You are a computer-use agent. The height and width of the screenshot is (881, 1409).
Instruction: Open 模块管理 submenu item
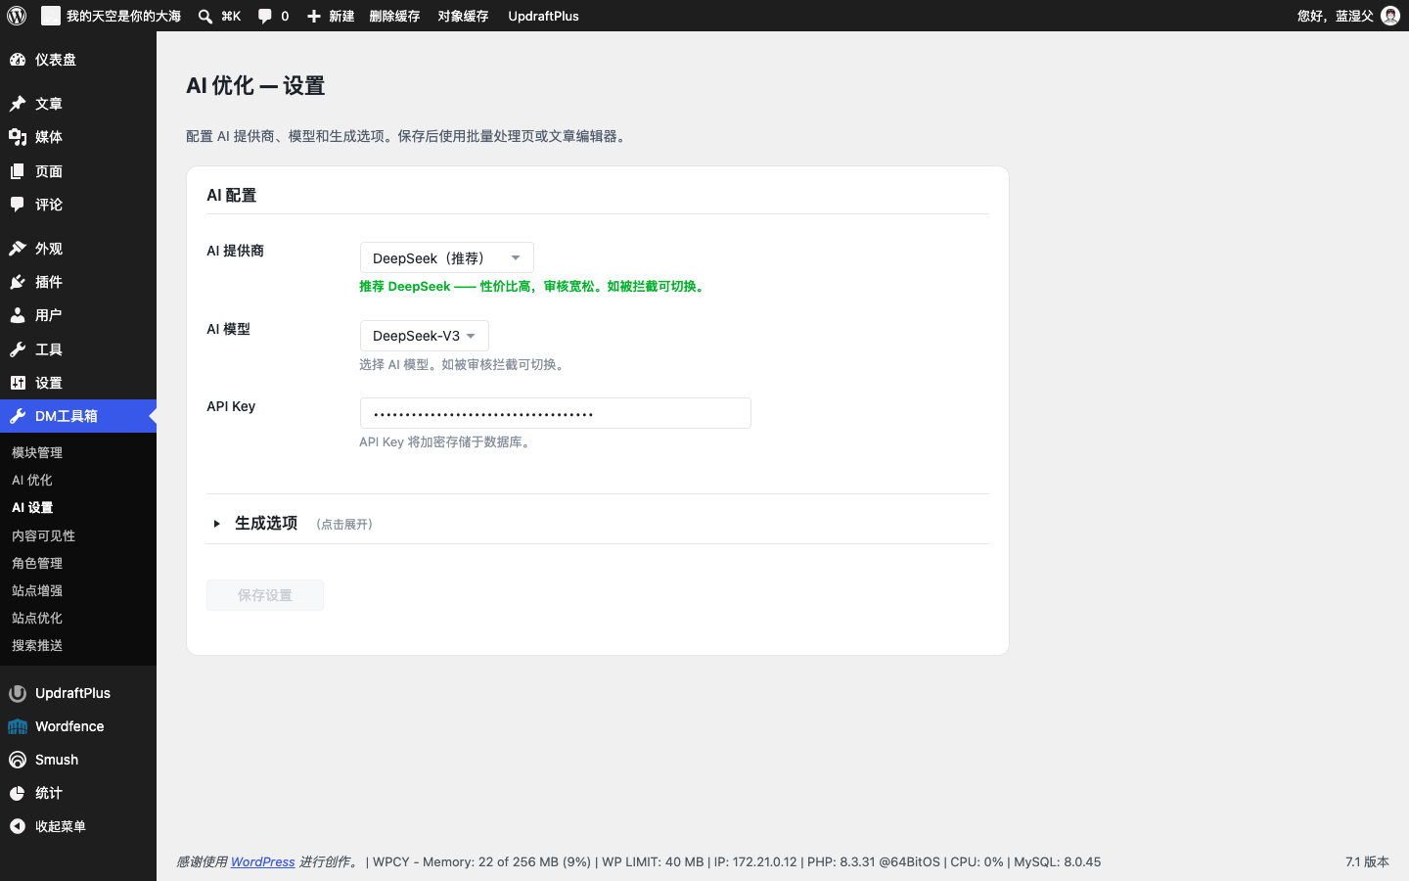point(37,452)
